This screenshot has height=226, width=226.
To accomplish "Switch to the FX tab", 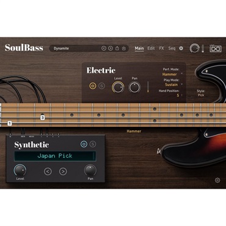I will [x=161, y=48].
